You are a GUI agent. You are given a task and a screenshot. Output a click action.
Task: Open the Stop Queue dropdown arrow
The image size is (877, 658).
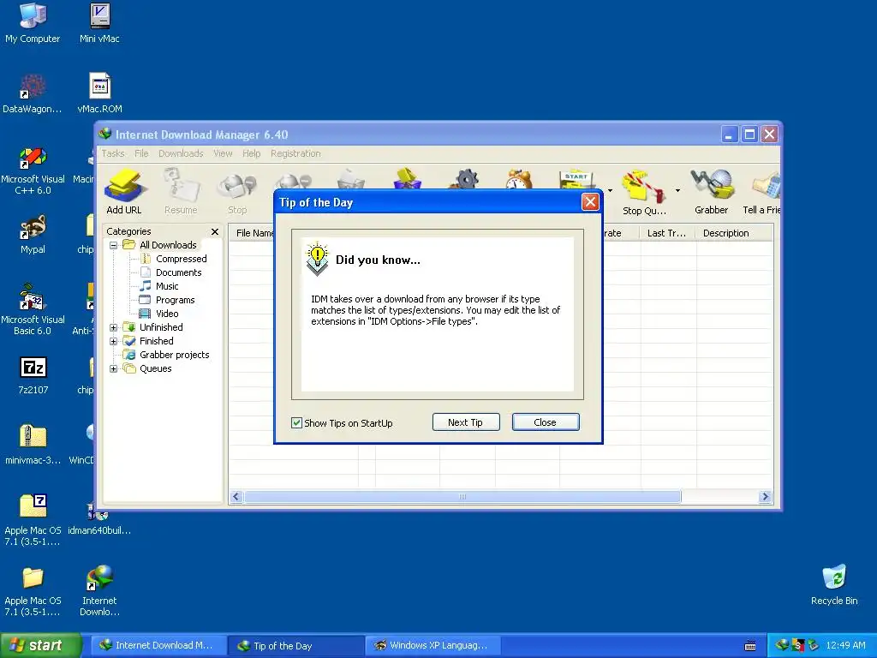click(677, 191)
